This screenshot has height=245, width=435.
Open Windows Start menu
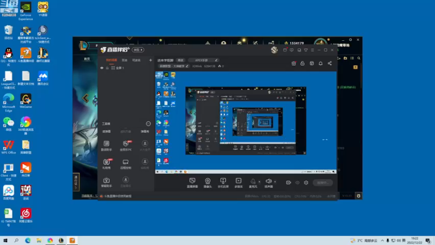pyautogui.click(x=5, y=240)
